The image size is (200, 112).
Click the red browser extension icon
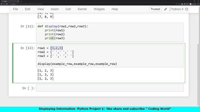coord(187,4)
